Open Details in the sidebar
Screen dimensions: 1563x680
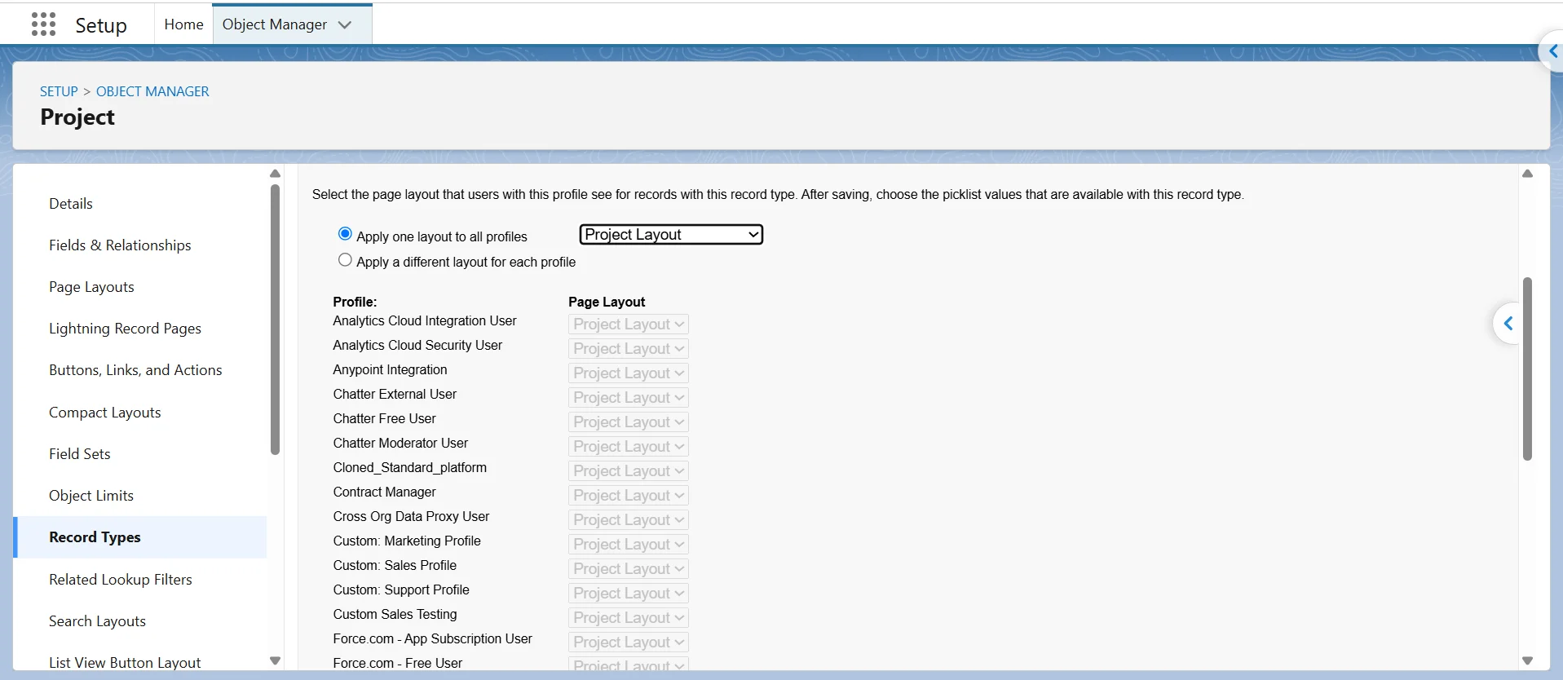click(71, 204)
